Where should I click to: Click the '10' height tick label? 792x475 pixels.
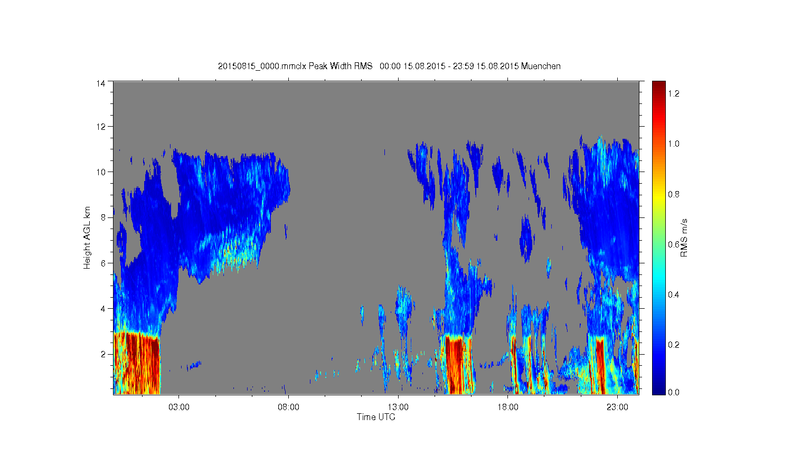[x=101, y=172]
